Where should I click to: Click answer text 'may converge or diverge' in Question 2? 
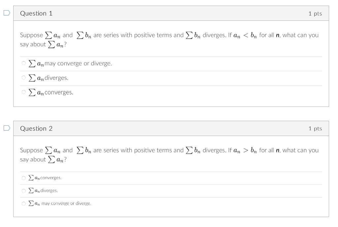pos(66,203)
